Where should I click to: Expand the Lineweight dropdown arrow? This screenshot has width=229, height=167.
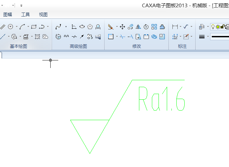pos(208,37)
